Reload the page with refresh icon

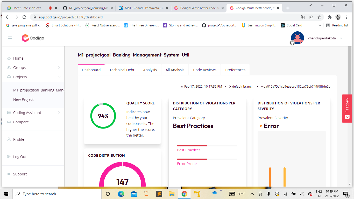24,17
